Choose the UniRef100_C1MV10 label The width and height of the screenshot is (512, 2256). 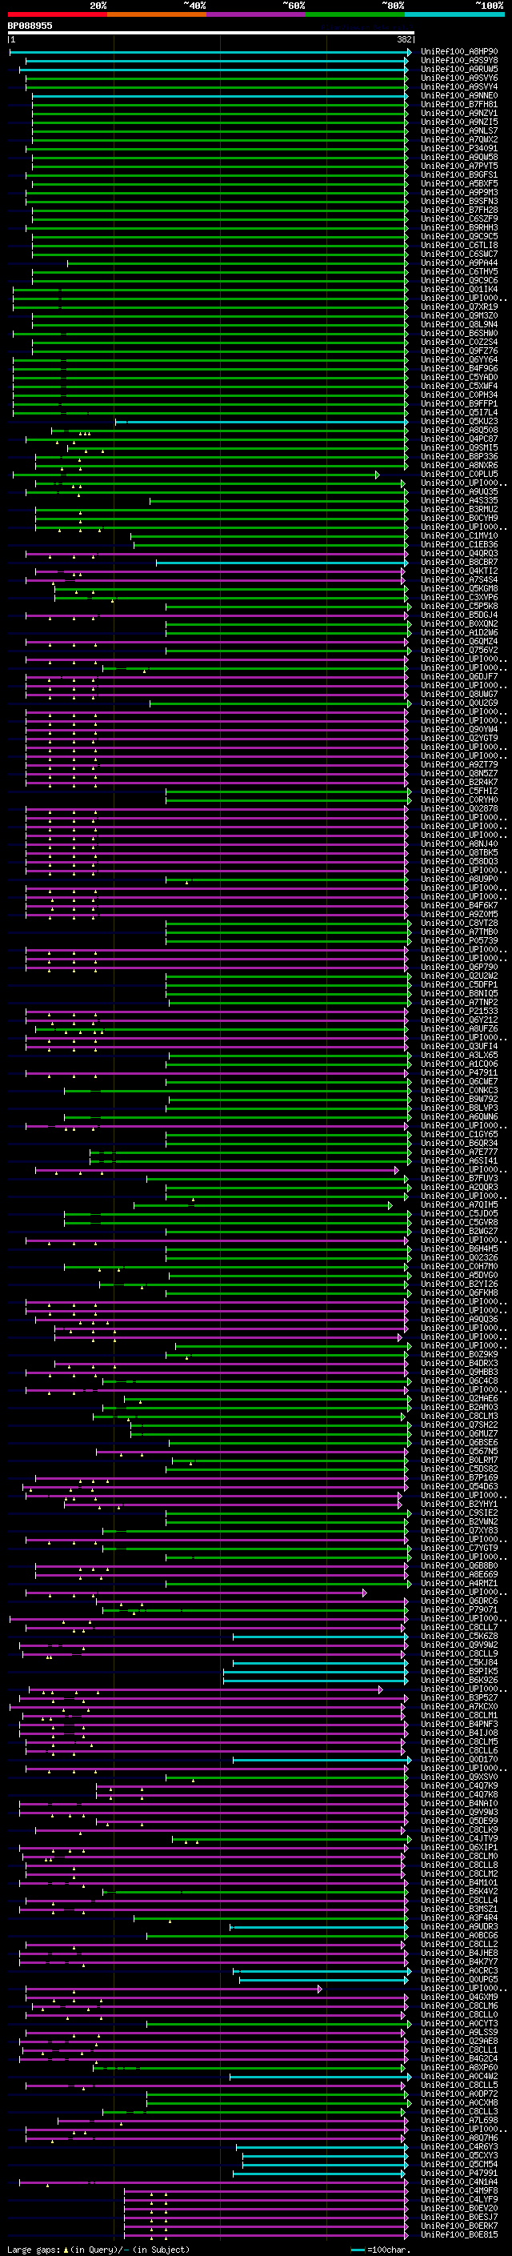point(458,536)
